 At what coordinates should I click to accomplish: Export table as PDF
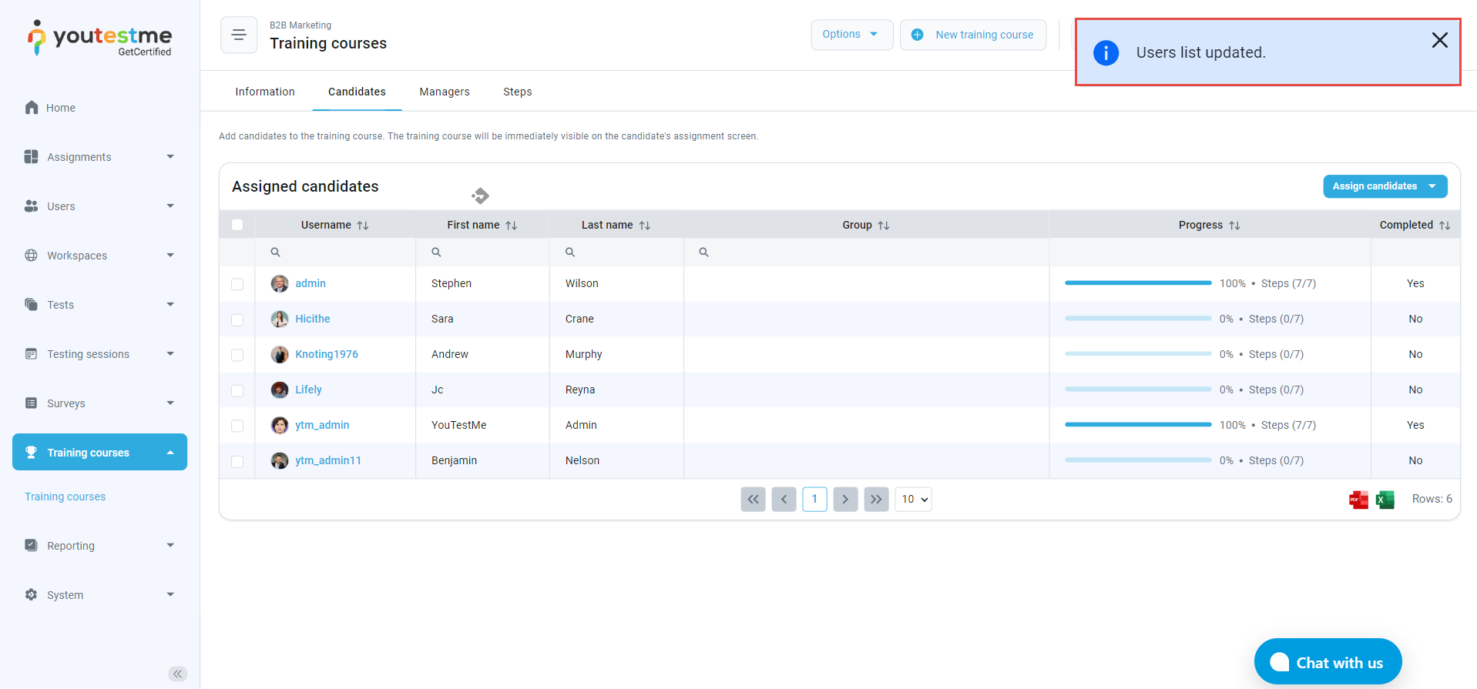click(1358, 500)
